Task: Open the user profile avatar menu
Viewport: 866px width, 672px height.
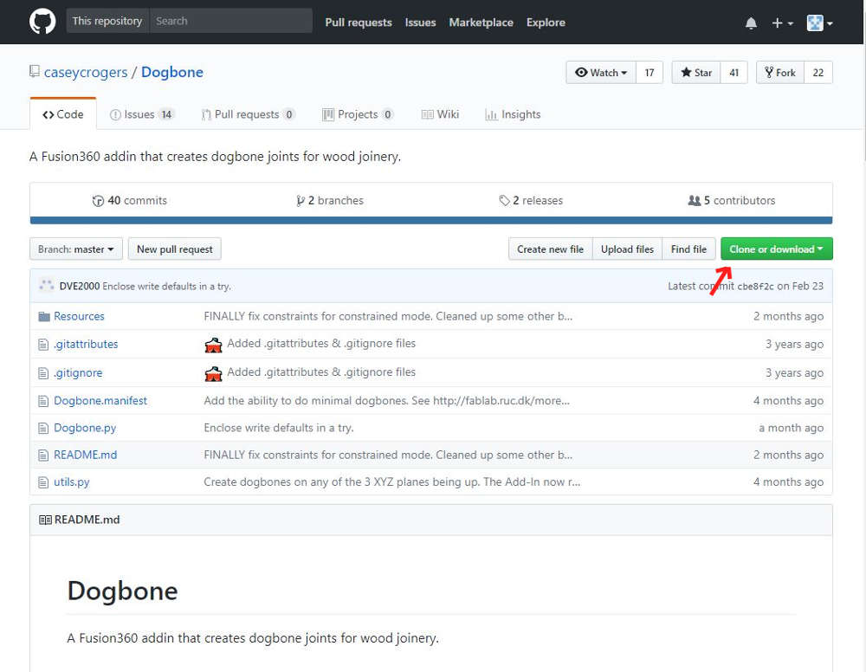Action: (819, 23)
